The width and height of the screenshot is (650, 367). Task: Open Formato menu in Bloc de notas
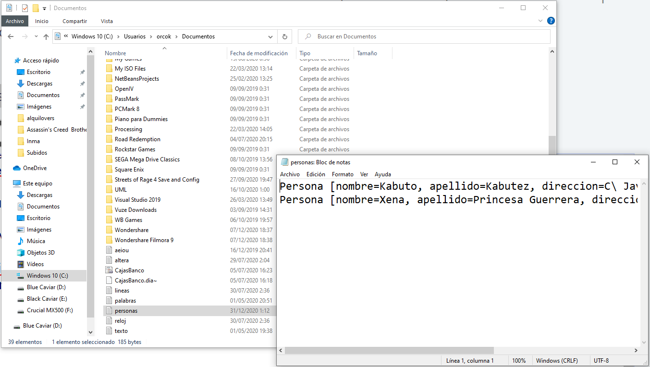(343, 174)
